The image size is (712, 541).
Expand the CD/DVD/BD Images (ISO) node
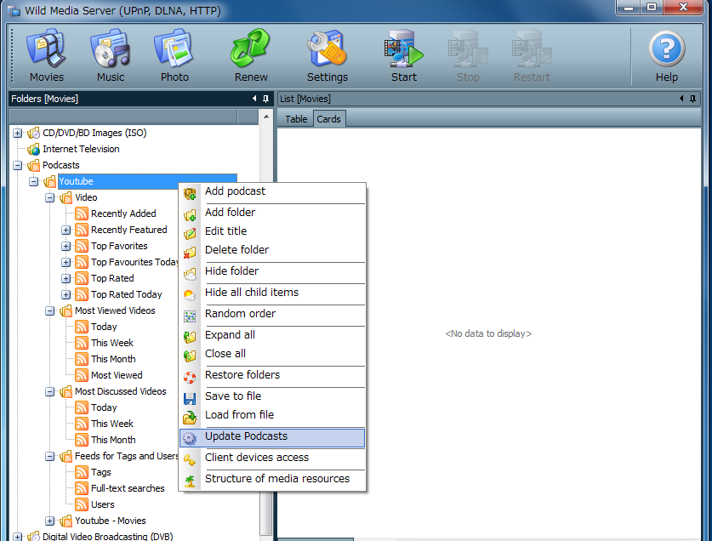pyautogui.click(x=17, y=133)
